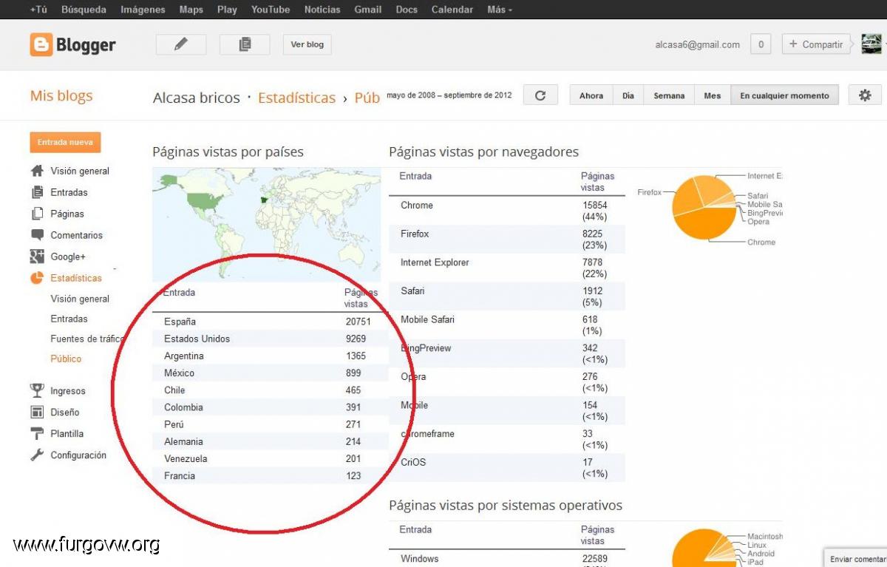Click the Estadísticas pie chart icon
Image resolution: width=887 pixels, height=567 pixels.
click(x=37, y=278)
